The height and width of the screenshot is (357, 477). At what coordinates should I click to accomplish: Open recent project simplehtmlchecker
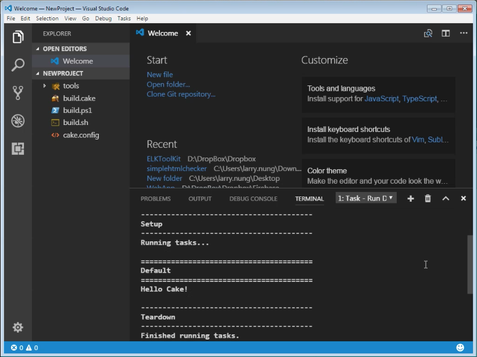pos(177,169)
